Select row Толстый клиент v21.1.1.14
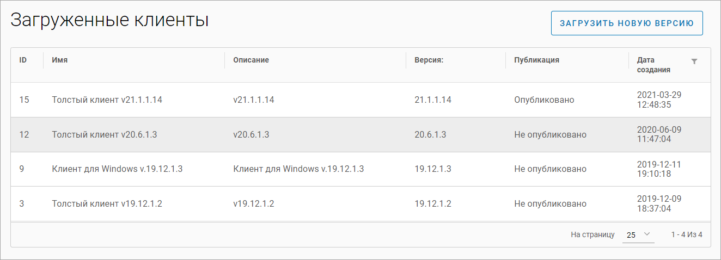 coord(107,100)
